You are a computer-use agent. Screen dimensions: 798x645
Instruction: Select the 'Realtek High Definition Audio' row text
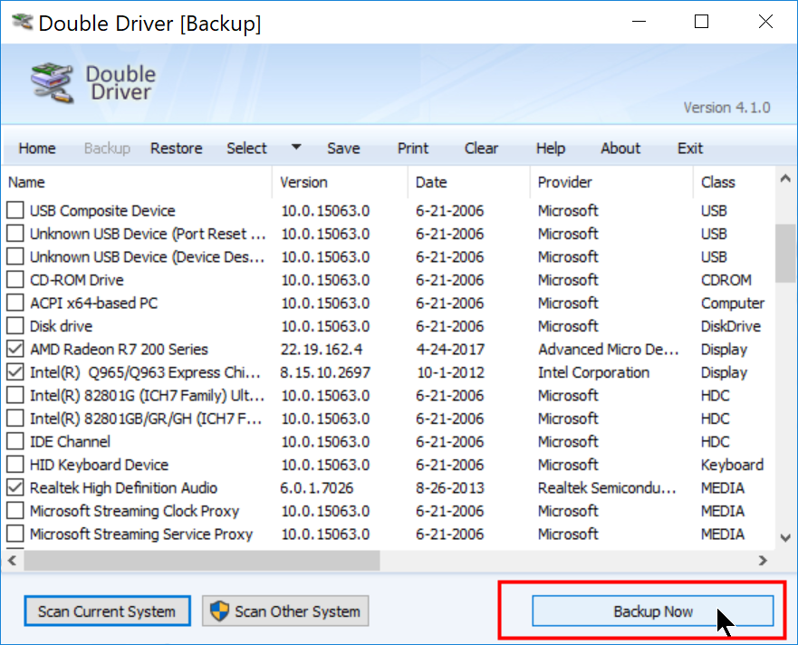pos(124,487)
